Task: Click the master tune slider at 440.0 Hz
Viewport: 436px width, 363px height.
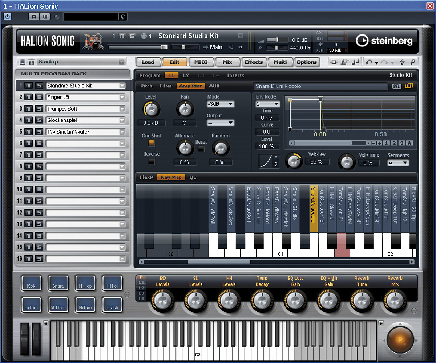Action: click(x=277, y=48)
